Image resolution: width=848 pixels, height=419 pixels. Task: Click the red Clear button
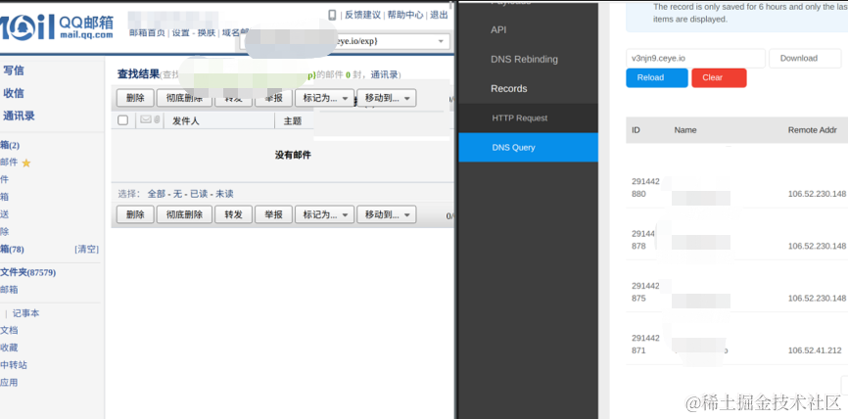click(x=720, y=78)
